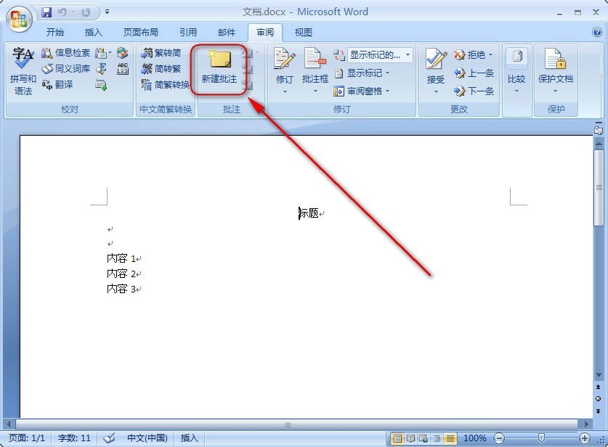Click the proofing check status icon
608x447 pixels.
click(110, 438)
